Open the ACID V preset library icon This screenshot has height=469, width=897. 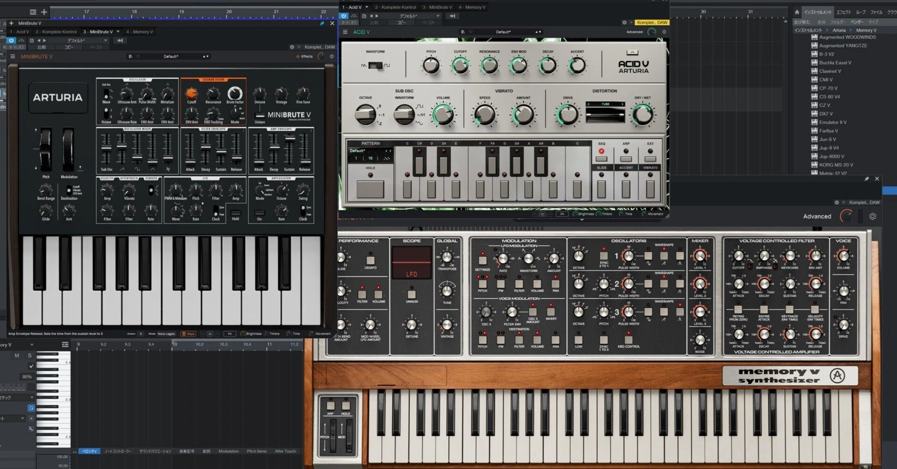(463, 32)
